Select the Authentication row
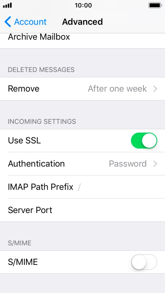This screenshot has height=293, width=165. click(82, 164)
